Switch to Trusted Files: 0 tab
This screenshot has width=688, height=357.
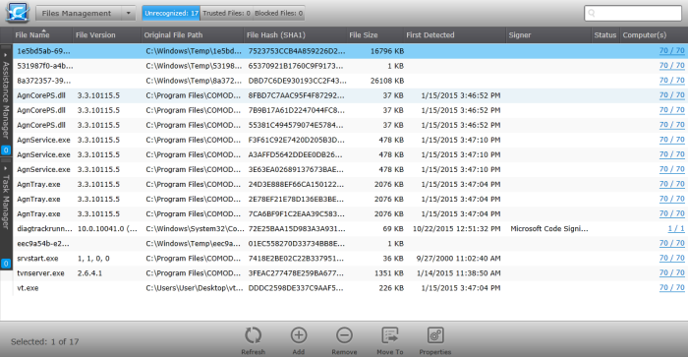coord(226,13)
